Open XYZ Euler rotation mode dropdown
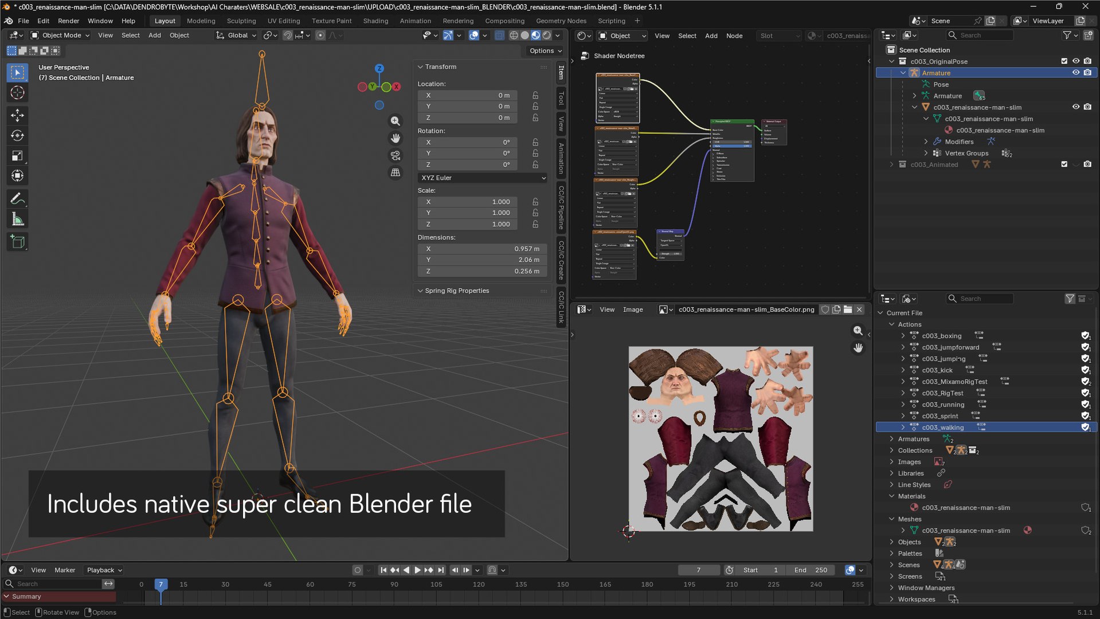The height and width of the screenshot is (619, 1100). [x=483, y=178]
